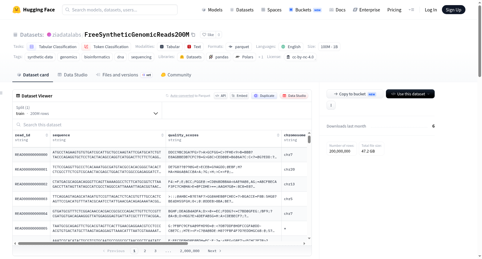The height and width of the screenshot is (259, 482).
Task: Click the ziadatalabs avatar icon
Action: [x=49, y=35]
